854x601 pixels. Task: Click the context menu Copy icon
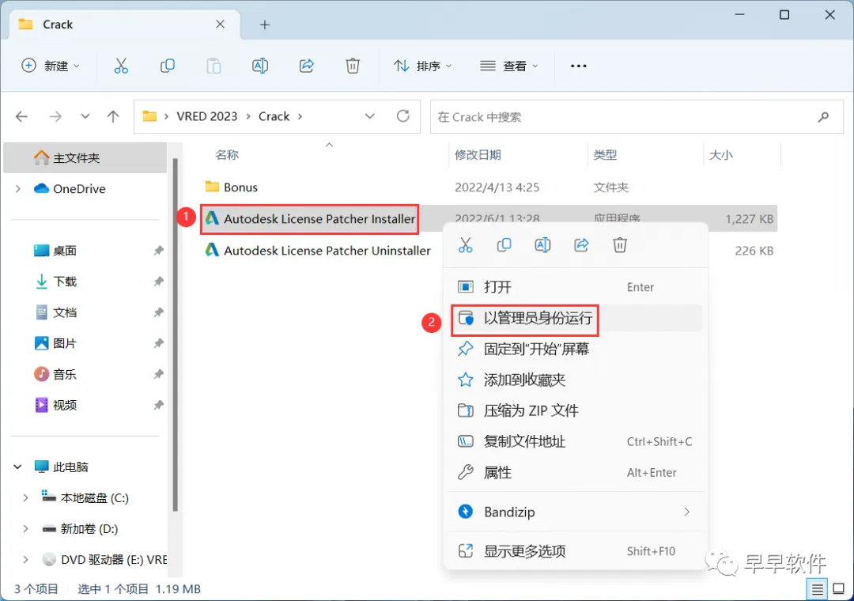point(504,245)
